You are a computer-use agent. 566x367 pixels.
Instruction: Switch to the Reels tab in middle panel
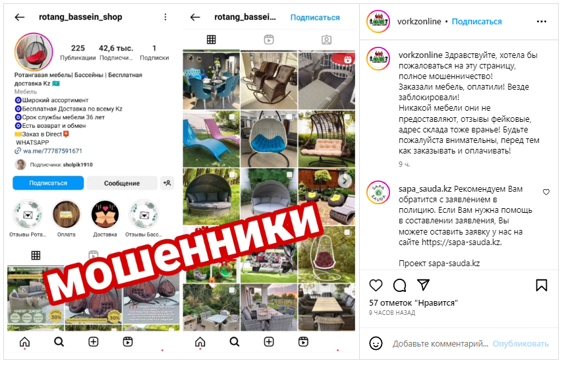(x=269, y=40)
